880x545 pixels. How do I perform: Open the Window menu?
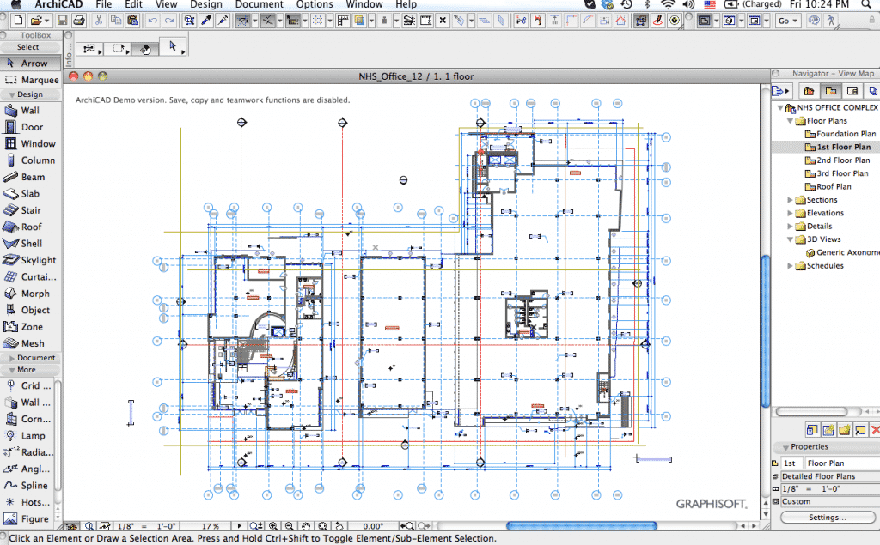[x=364, y=4]
